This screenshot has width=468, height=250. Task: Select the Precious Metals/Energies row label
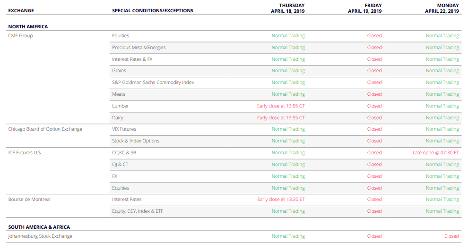click(x=139, y=47)
